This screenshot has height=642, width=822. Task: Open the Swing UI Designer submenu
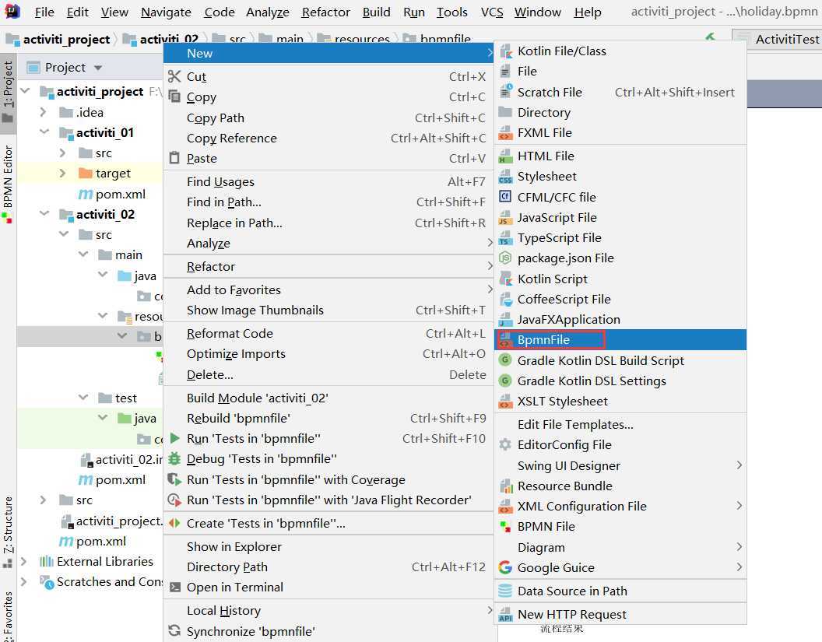tap(620, 465)
